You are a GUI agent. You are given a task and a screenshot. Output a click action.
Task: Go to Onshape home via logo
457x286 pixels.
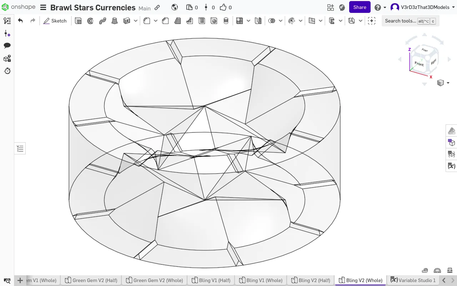tap(18, 7)
